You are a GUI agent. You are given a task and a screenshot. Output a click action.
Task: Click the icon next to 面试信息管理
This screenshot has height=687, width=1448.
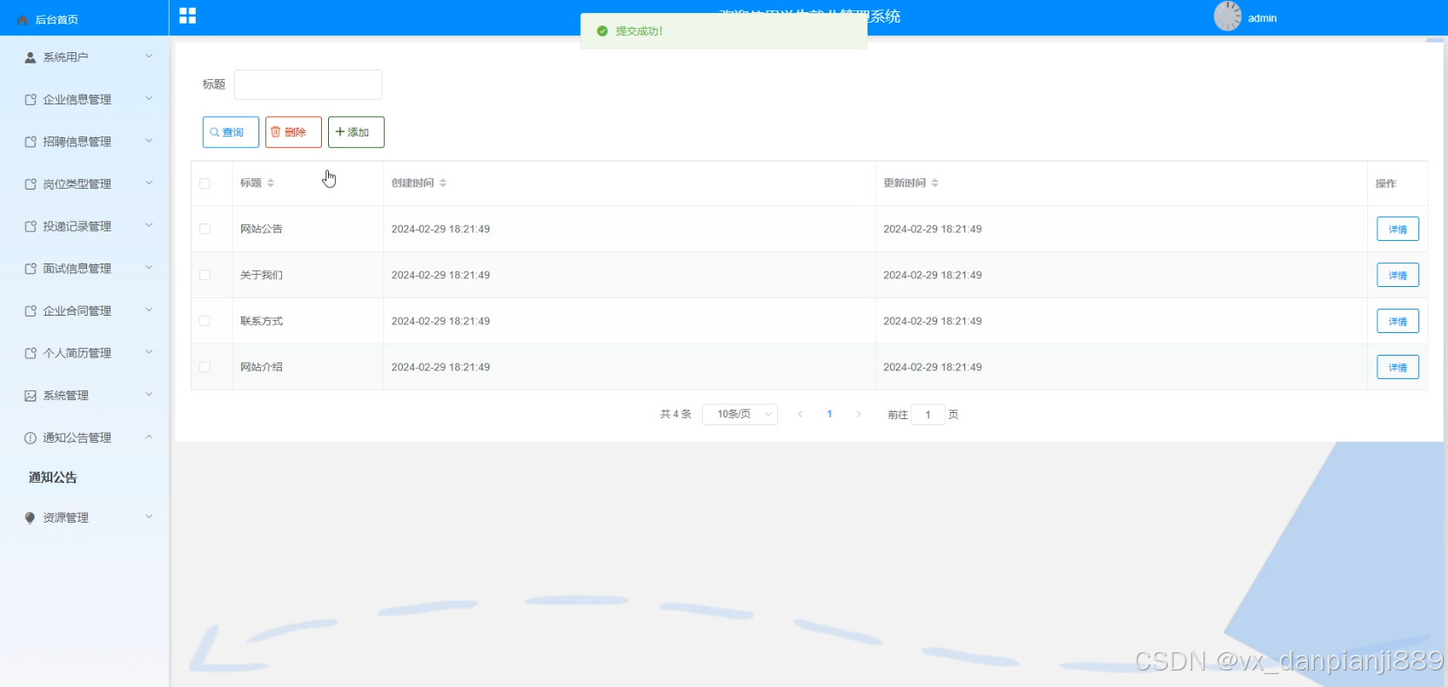pos(30,269)
